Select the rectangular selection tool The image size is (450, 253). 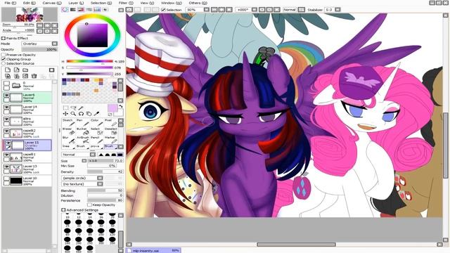[65, 108]
